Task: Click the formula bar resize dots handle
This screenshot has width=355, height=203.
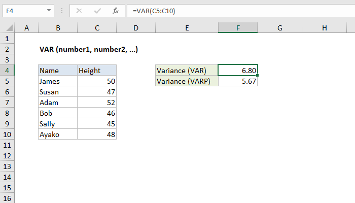Action: [x=62, y=11]
